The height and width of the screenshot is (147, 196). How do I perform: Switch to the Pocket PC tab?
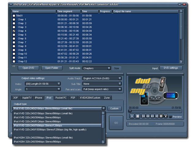(x=61, y=98)
